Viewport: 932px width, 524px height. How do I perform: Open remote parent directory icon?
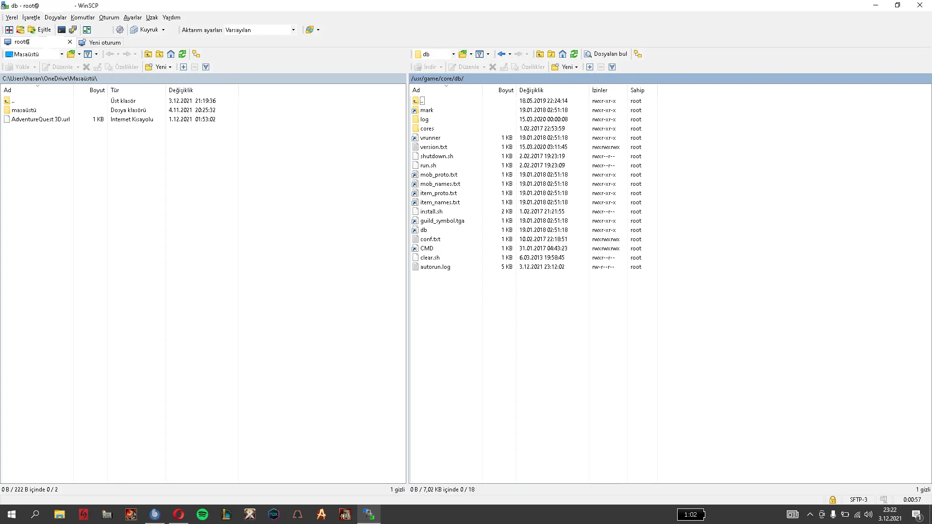(x=540, y=54)
